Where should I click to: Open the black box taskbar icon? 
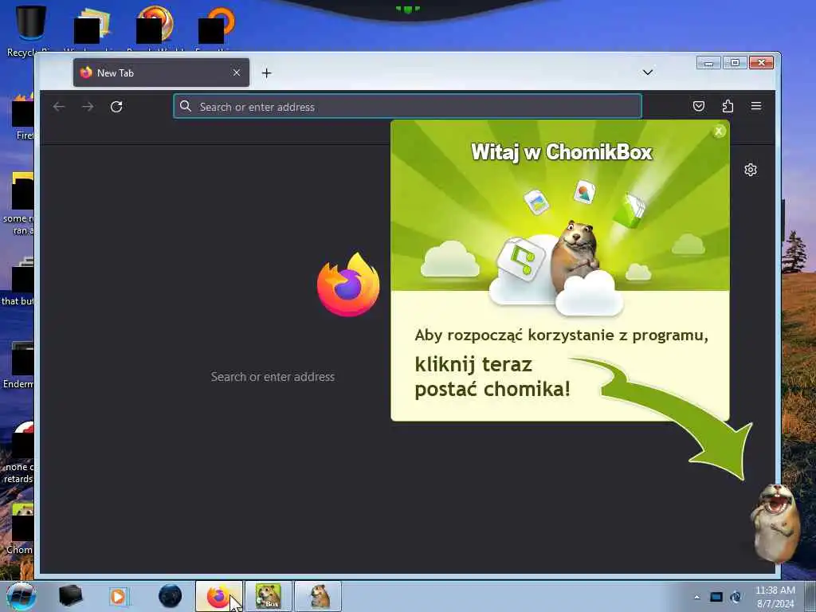click(70, 596)
